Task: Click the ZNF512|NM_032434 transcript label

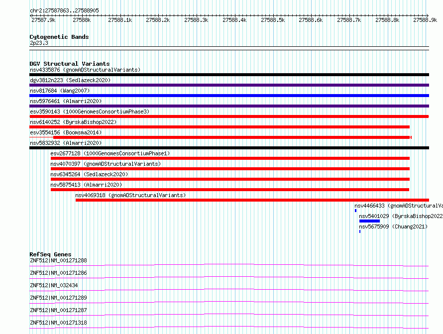Action: 54,285
